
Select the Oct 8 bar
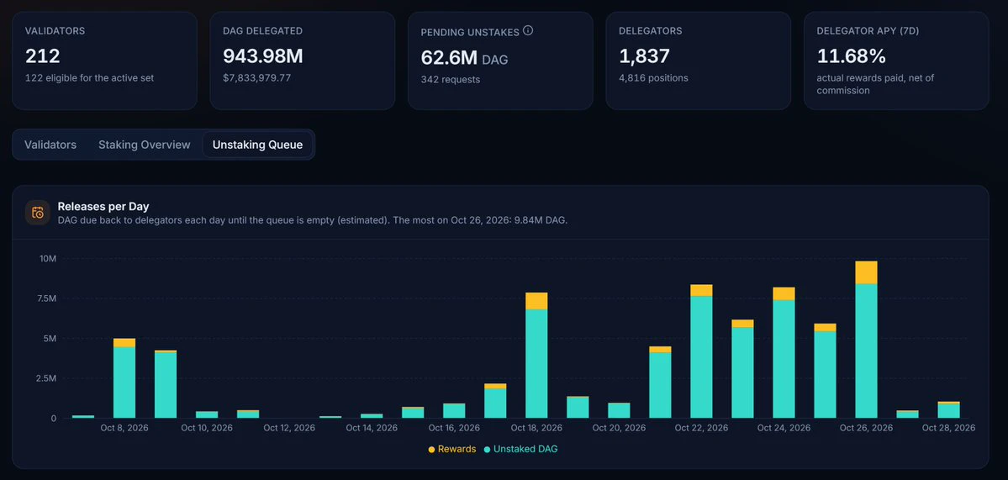124,378
